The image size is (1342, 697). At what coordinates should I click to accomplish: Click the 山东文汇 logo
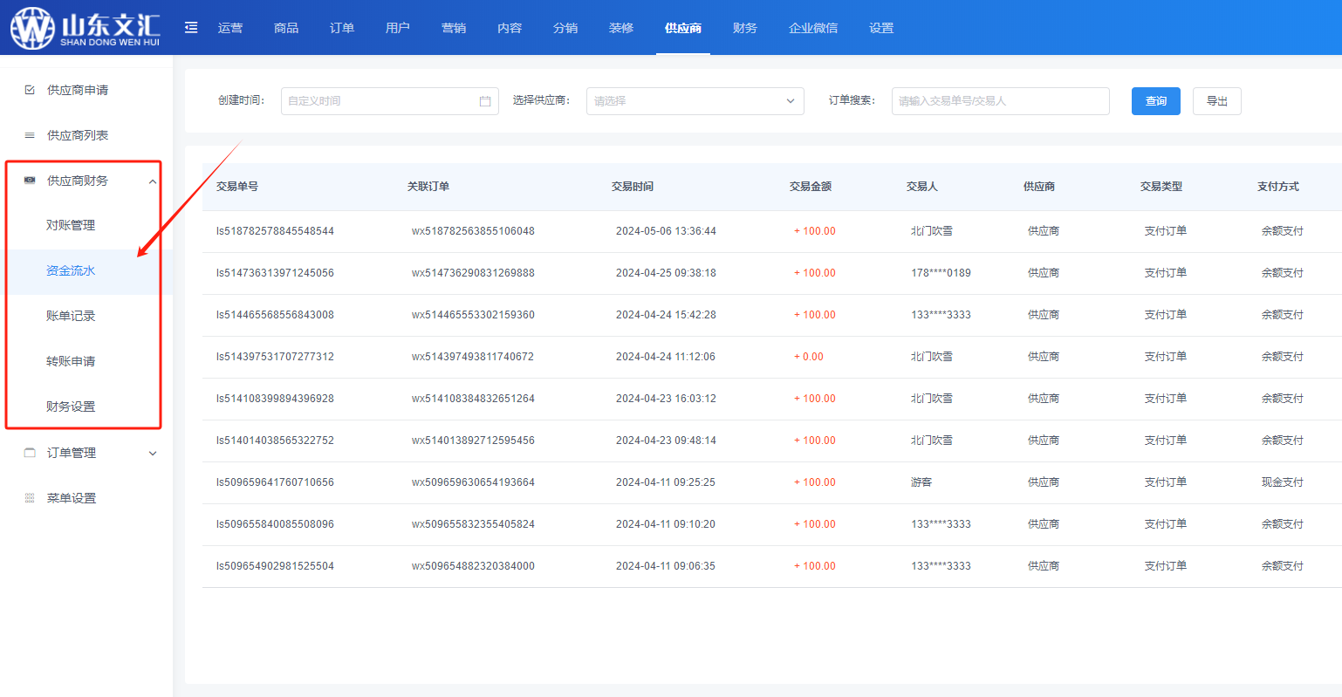[86, 27]
